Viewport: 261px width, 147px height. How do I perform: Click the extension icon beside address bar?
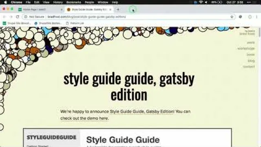240,17
